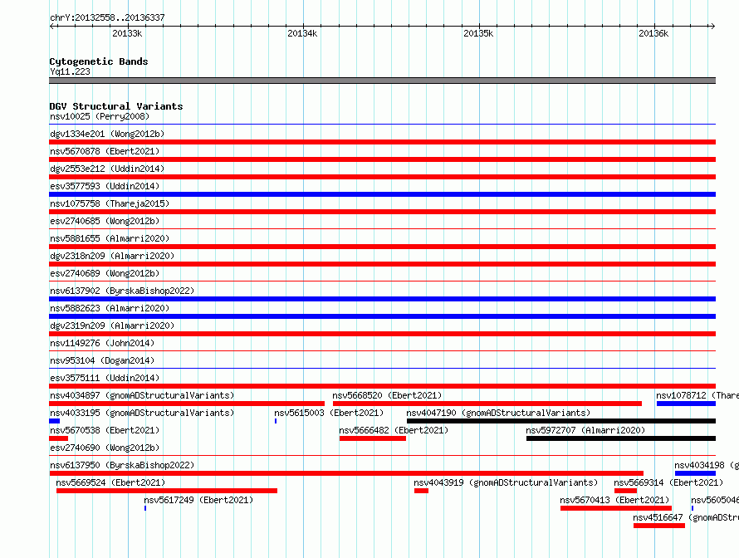
Task: Click nsv5670413 (Ebert2021) label
Action: (x=614, y=500)
